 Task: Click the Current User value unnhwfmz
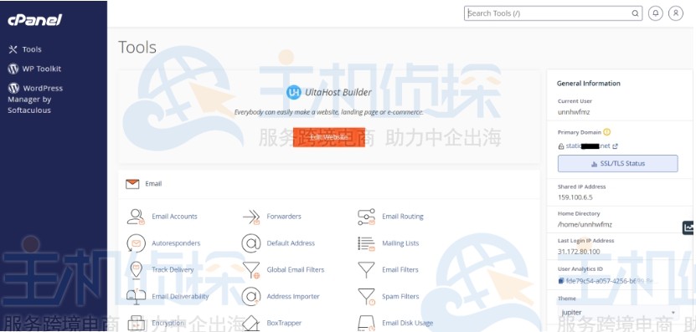point(574,112)
